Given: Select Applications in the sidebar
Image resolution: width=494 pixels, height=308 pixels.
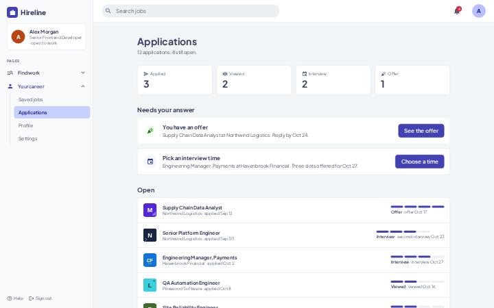Looking at the screenshot, I should click(x=52, y=112).
